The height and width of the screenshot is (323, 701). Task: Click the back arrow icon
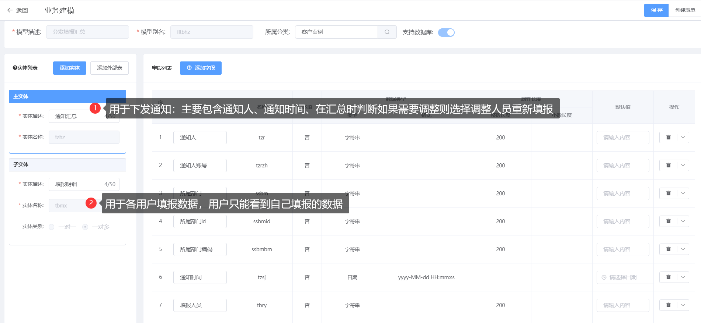click(x=10, y=10)
